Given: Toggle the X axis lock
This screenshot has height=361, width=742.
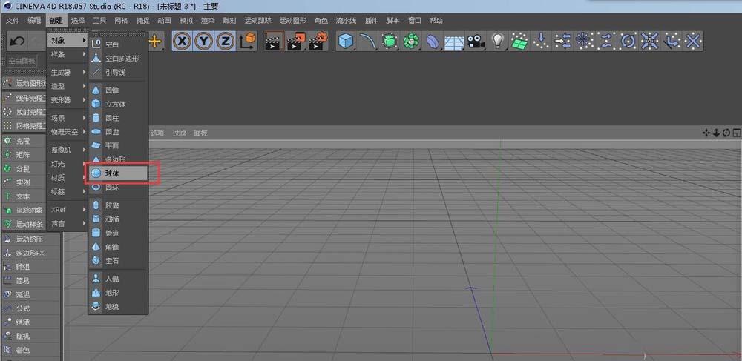Looking at the screenshot, I should coord(183,42).
